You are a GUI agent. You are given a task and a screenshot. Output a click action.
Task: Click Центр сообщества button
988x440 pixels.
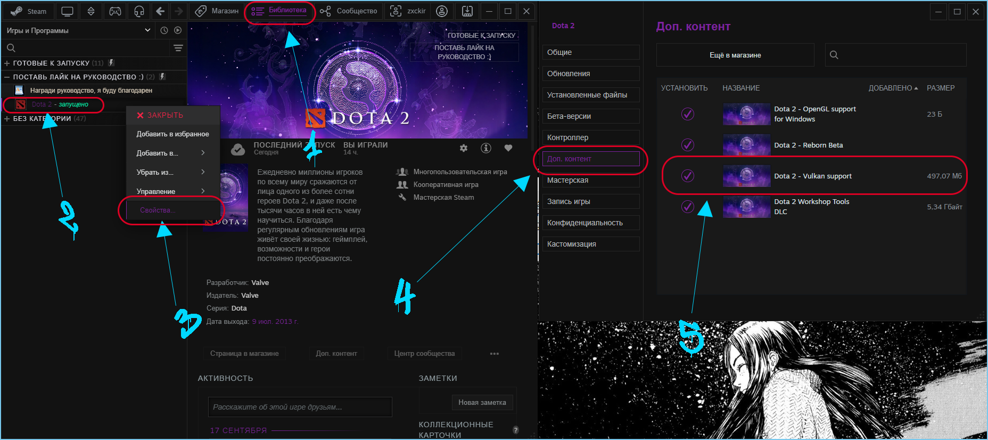point(424,354)
